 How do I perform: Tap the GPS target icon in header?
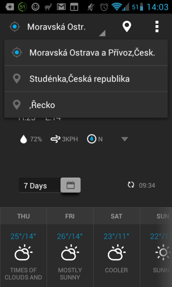[x=15, y=27]
